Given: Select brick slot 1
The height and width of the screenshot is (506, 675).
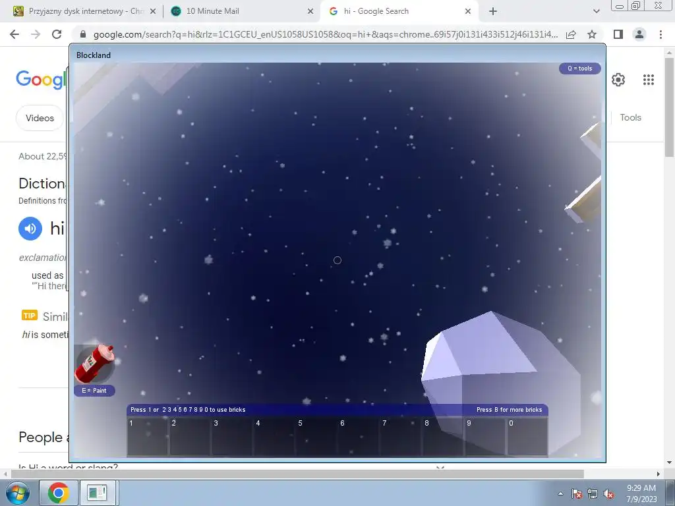Looking at the screenshot, I should point(147,436).
